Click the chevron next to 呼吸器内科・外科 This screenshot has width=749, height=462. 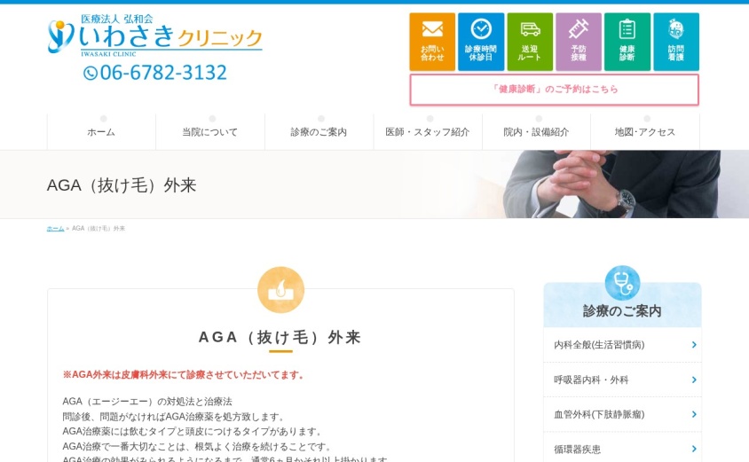(x=694, y=380)
